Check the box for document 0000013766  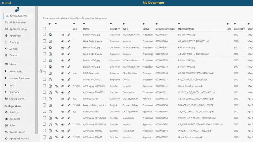[x=44, y=41]
